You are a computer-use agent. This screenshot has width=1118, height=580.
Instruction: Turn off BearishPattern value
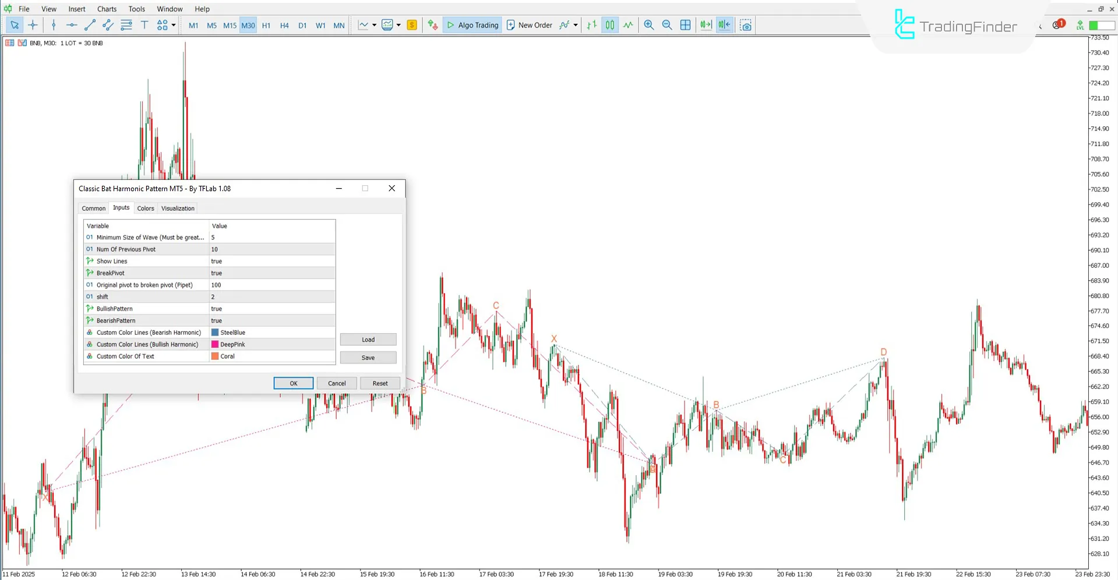[x=271, y=320]
